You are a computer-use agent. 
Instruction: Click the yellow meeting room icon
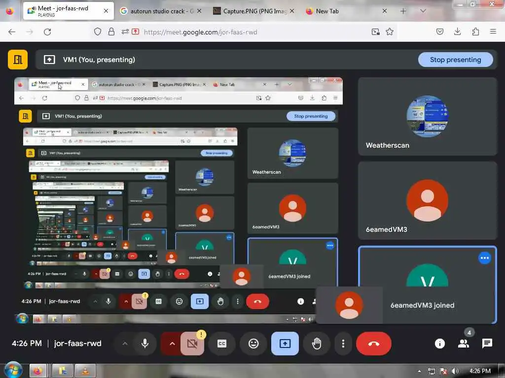[x=18, y=60]
